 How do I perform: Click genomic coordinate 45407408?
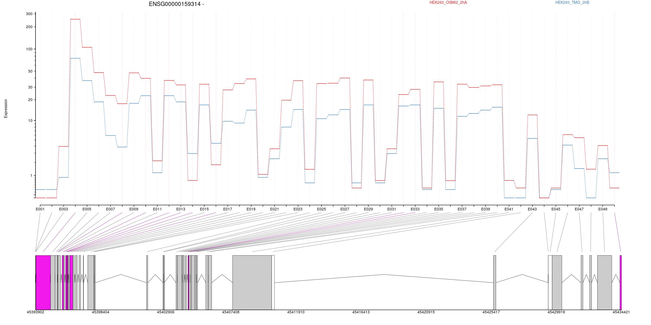(x=231, y=312)
